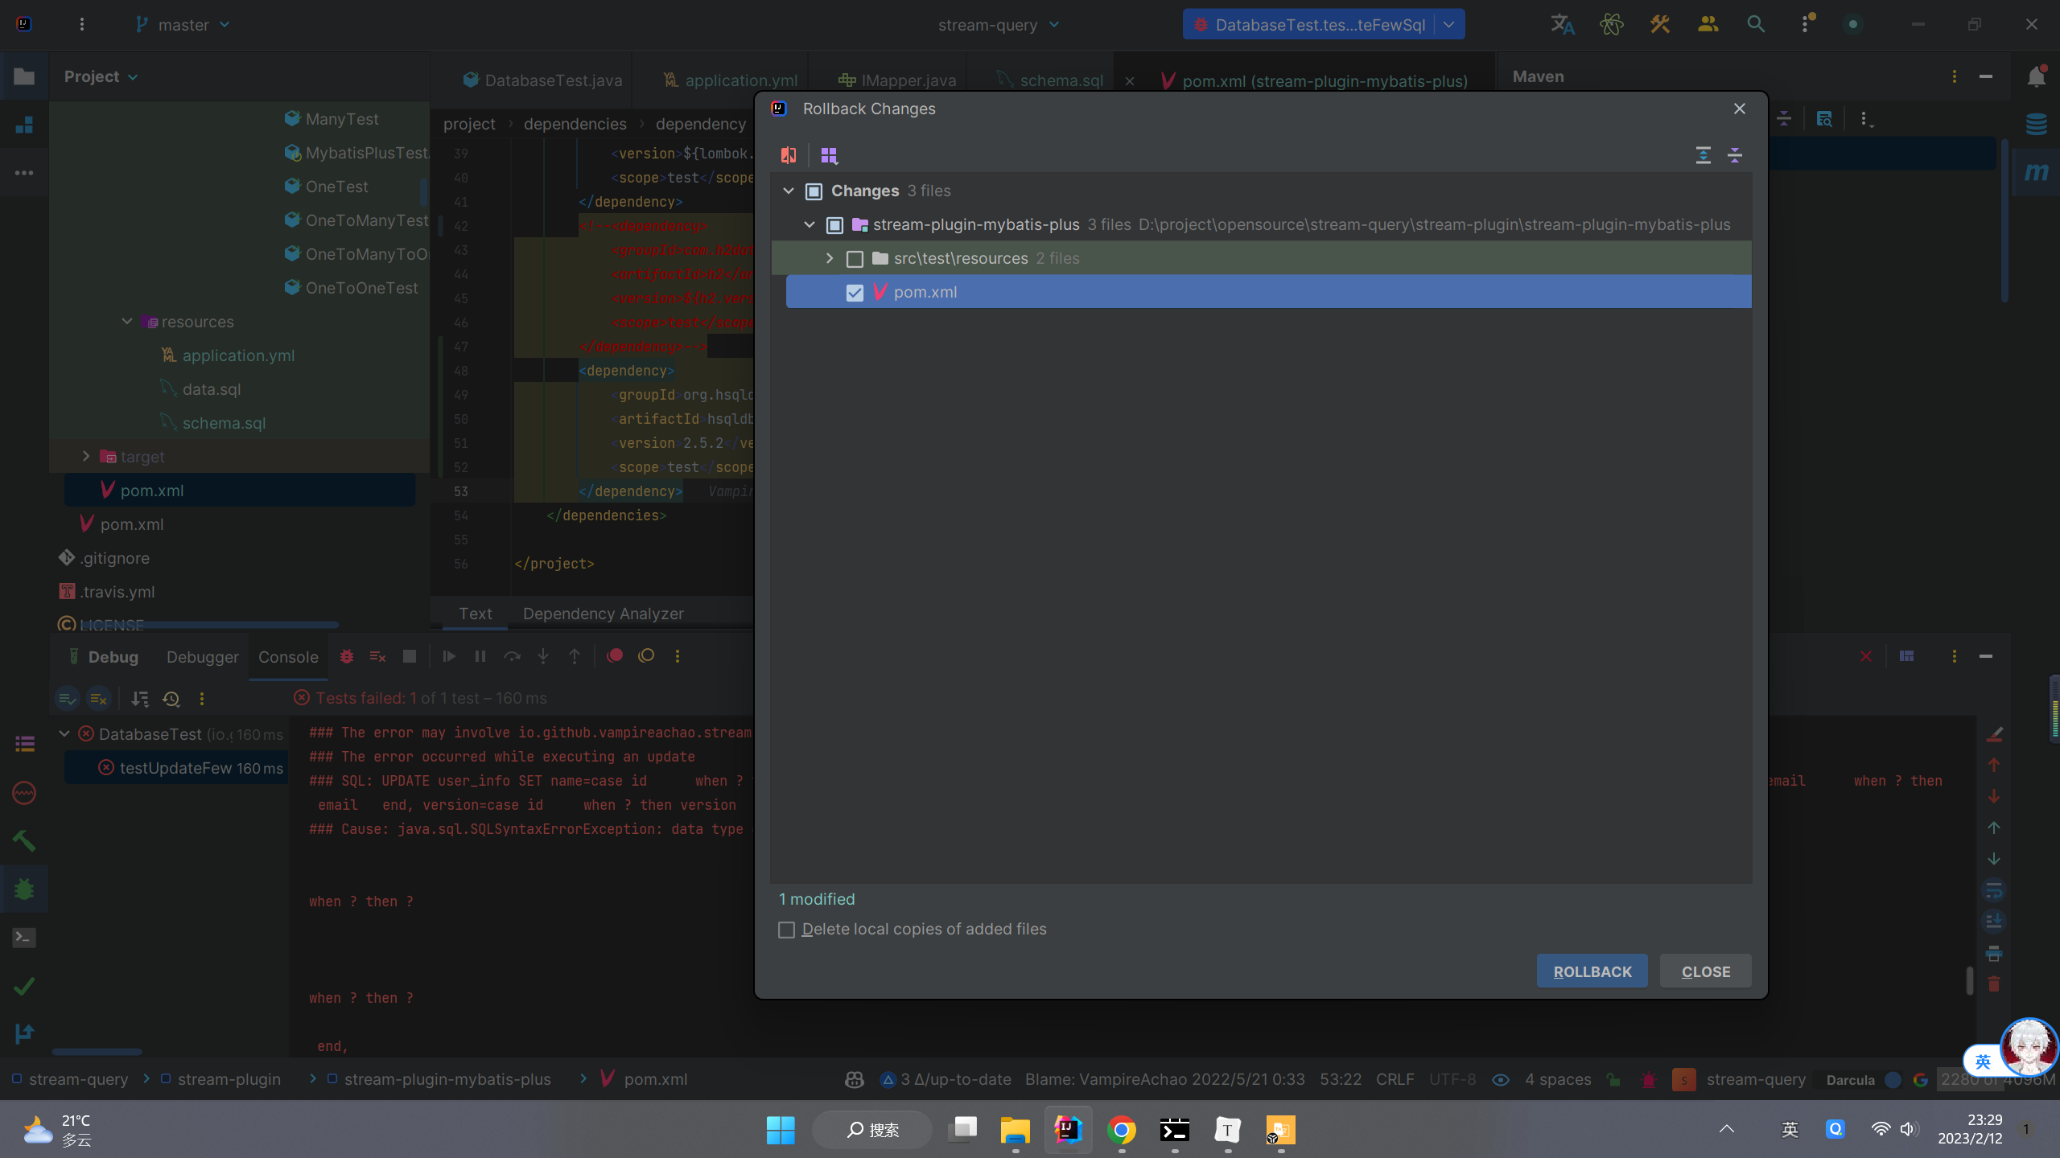Click the Show Diff icon in the rollback dialog
Screen dimensions: 2060x1158
(x=789, y=155)
